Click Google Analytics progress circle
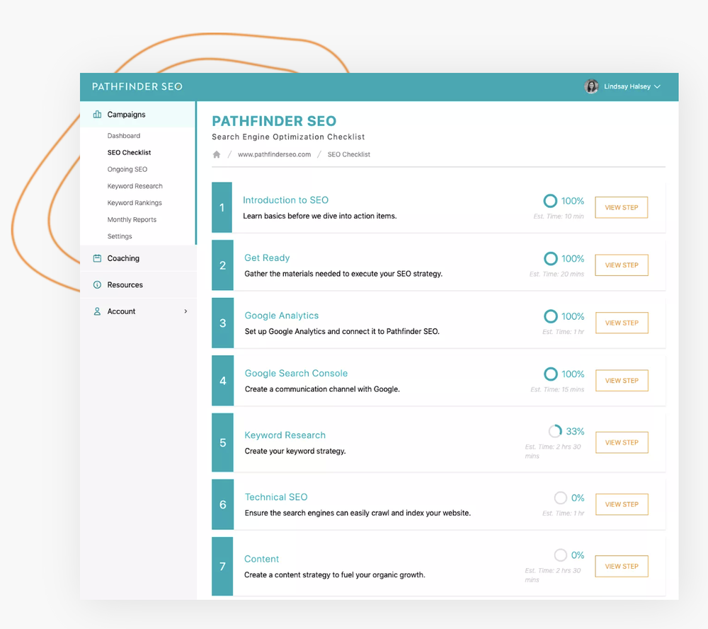Image resolution: width=708 pixels, height=629 pixels. click(x=550, y=316)
